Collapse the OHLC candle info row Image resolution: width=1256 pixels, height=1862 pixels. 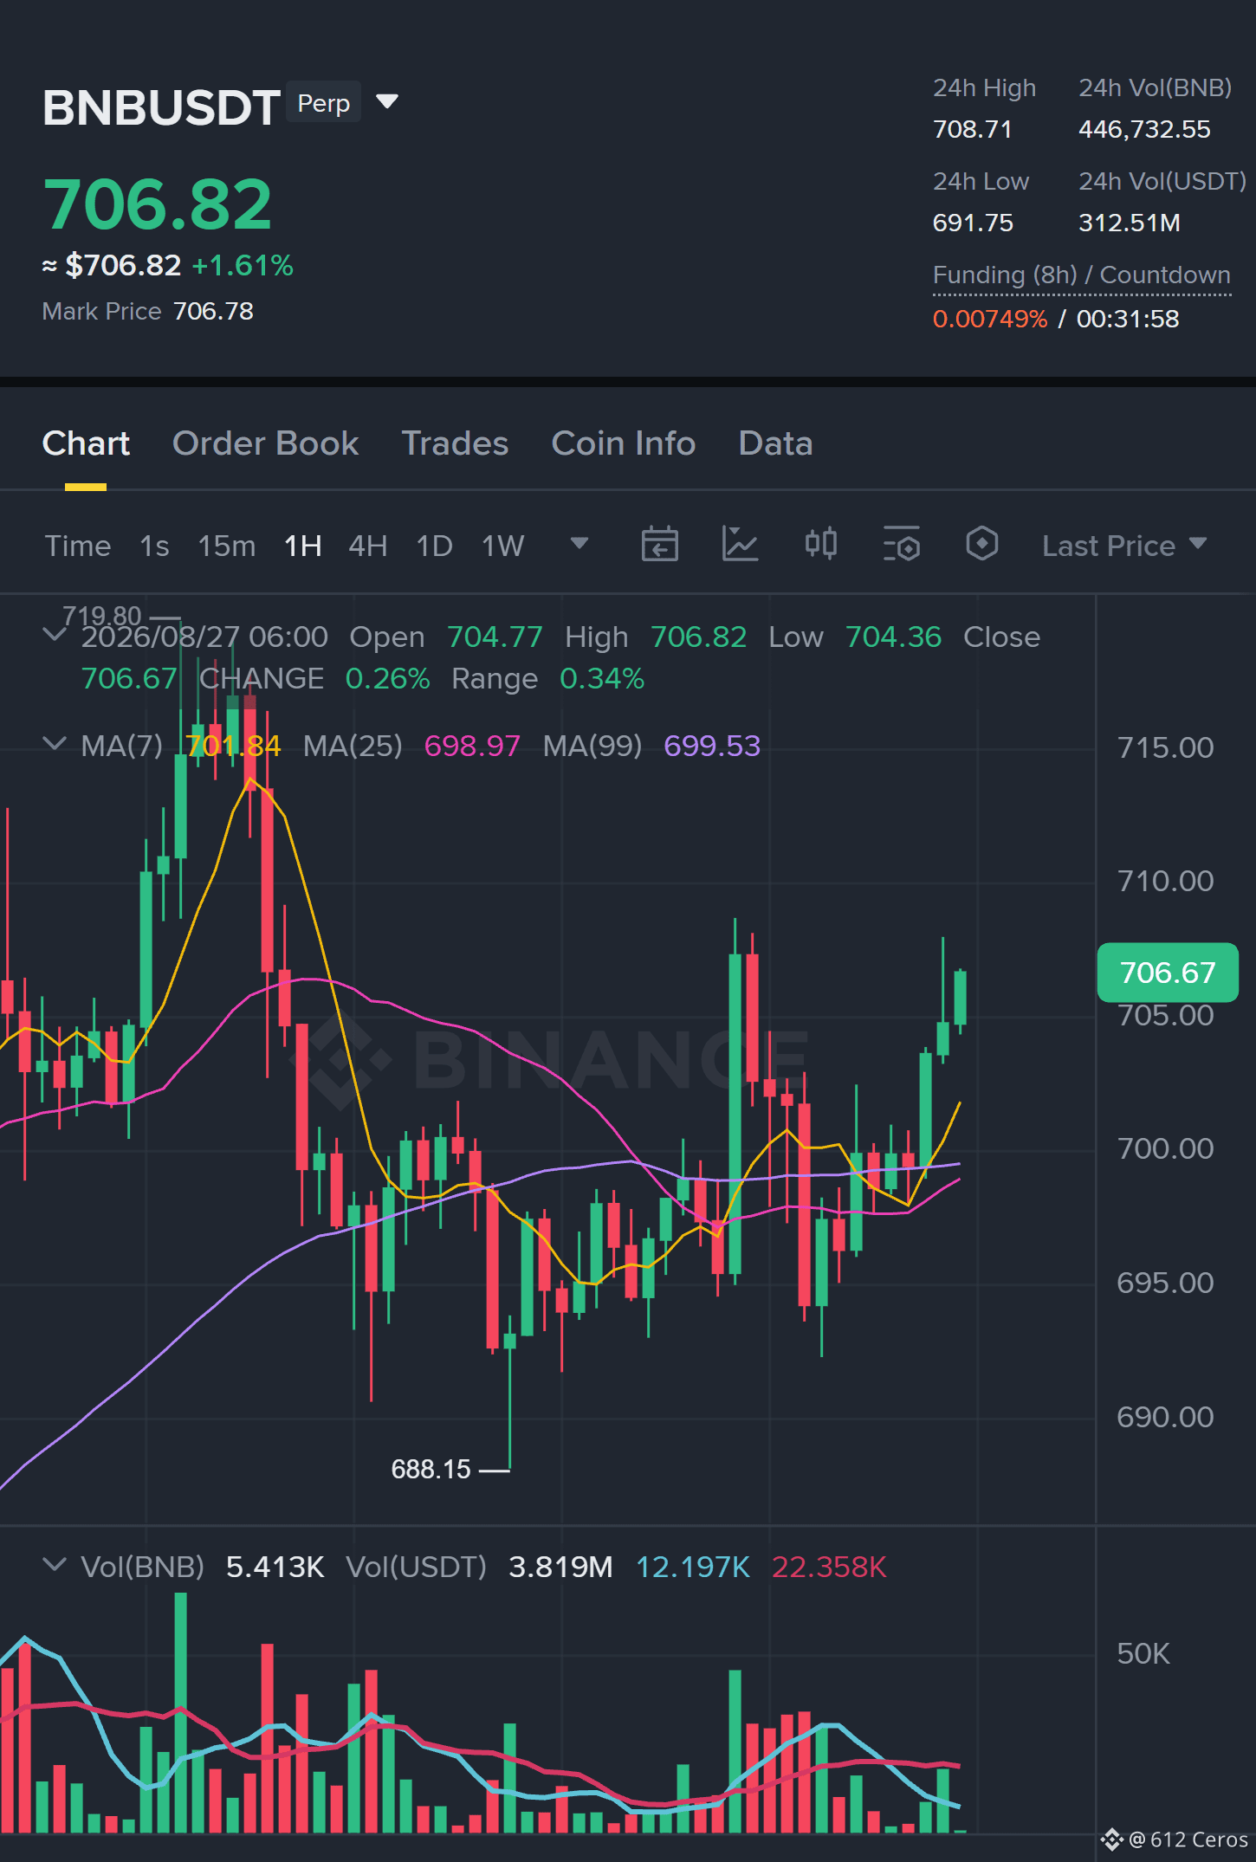coord(55,635)
